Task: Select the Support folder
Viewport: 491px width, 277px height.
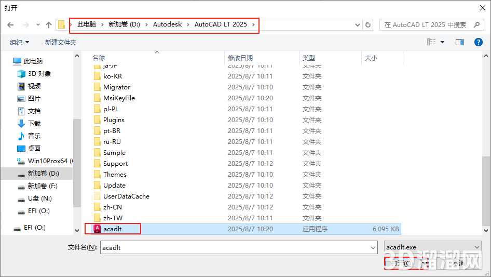Action: click(115, 163)
